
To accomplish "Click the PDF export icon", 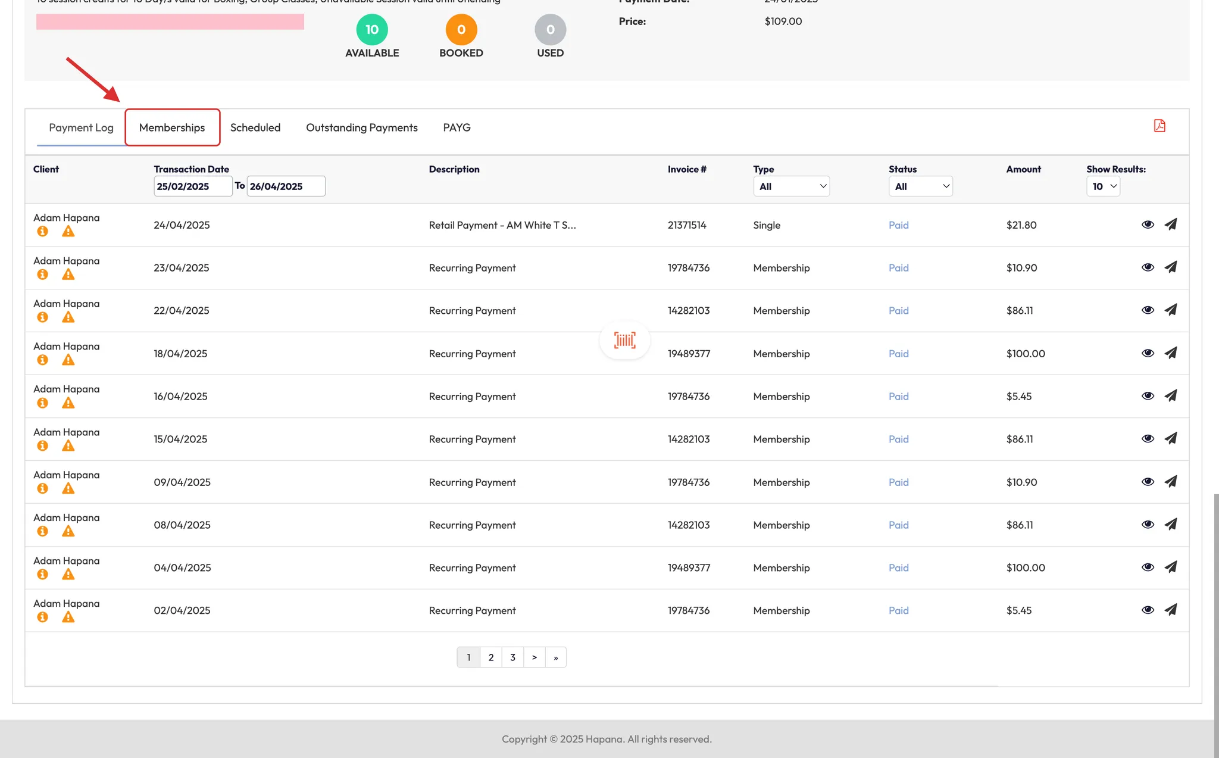I will pos(1159,126).
